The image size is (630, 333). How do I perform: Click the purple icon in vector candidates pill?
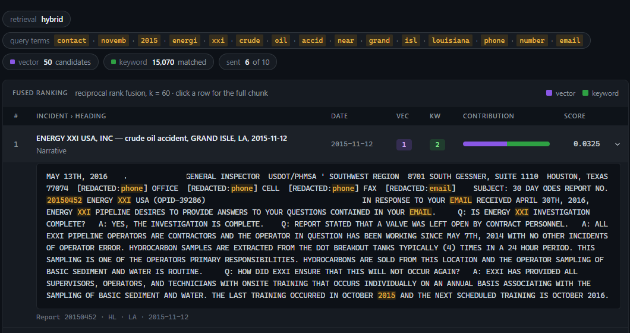(x=12, y=62)
